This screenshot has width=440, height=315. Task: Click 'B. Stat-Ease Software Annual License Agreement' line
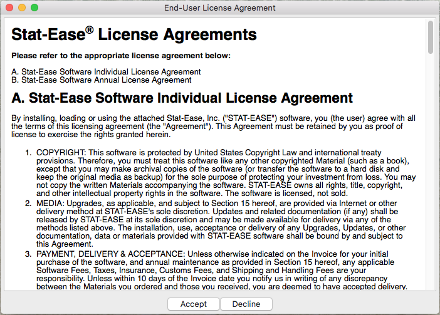pos(102,80)
